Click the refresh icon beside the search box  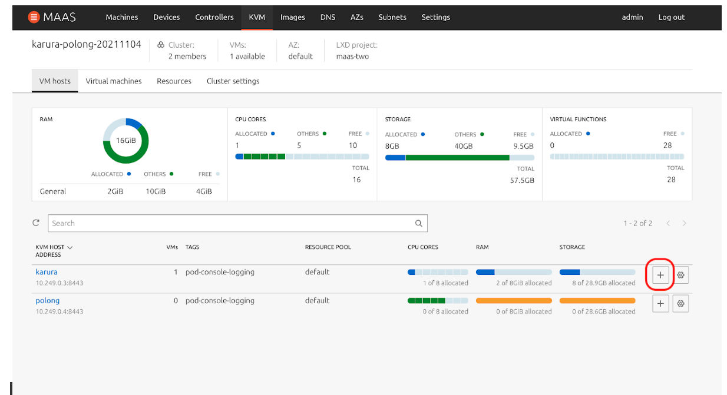coord(37,223)
